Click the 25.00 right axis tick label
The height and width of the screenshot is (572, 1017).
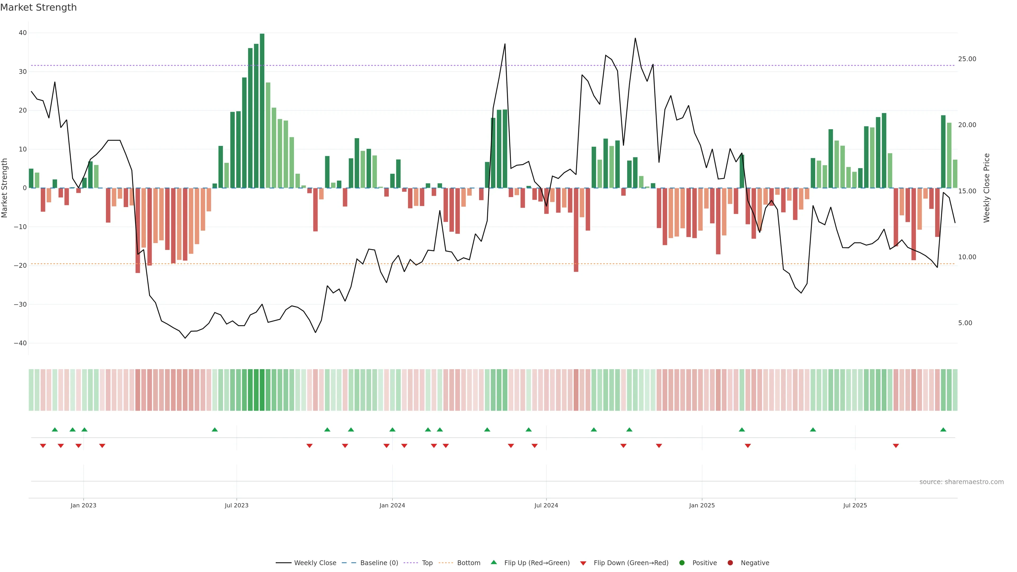[x=967, y=59]
